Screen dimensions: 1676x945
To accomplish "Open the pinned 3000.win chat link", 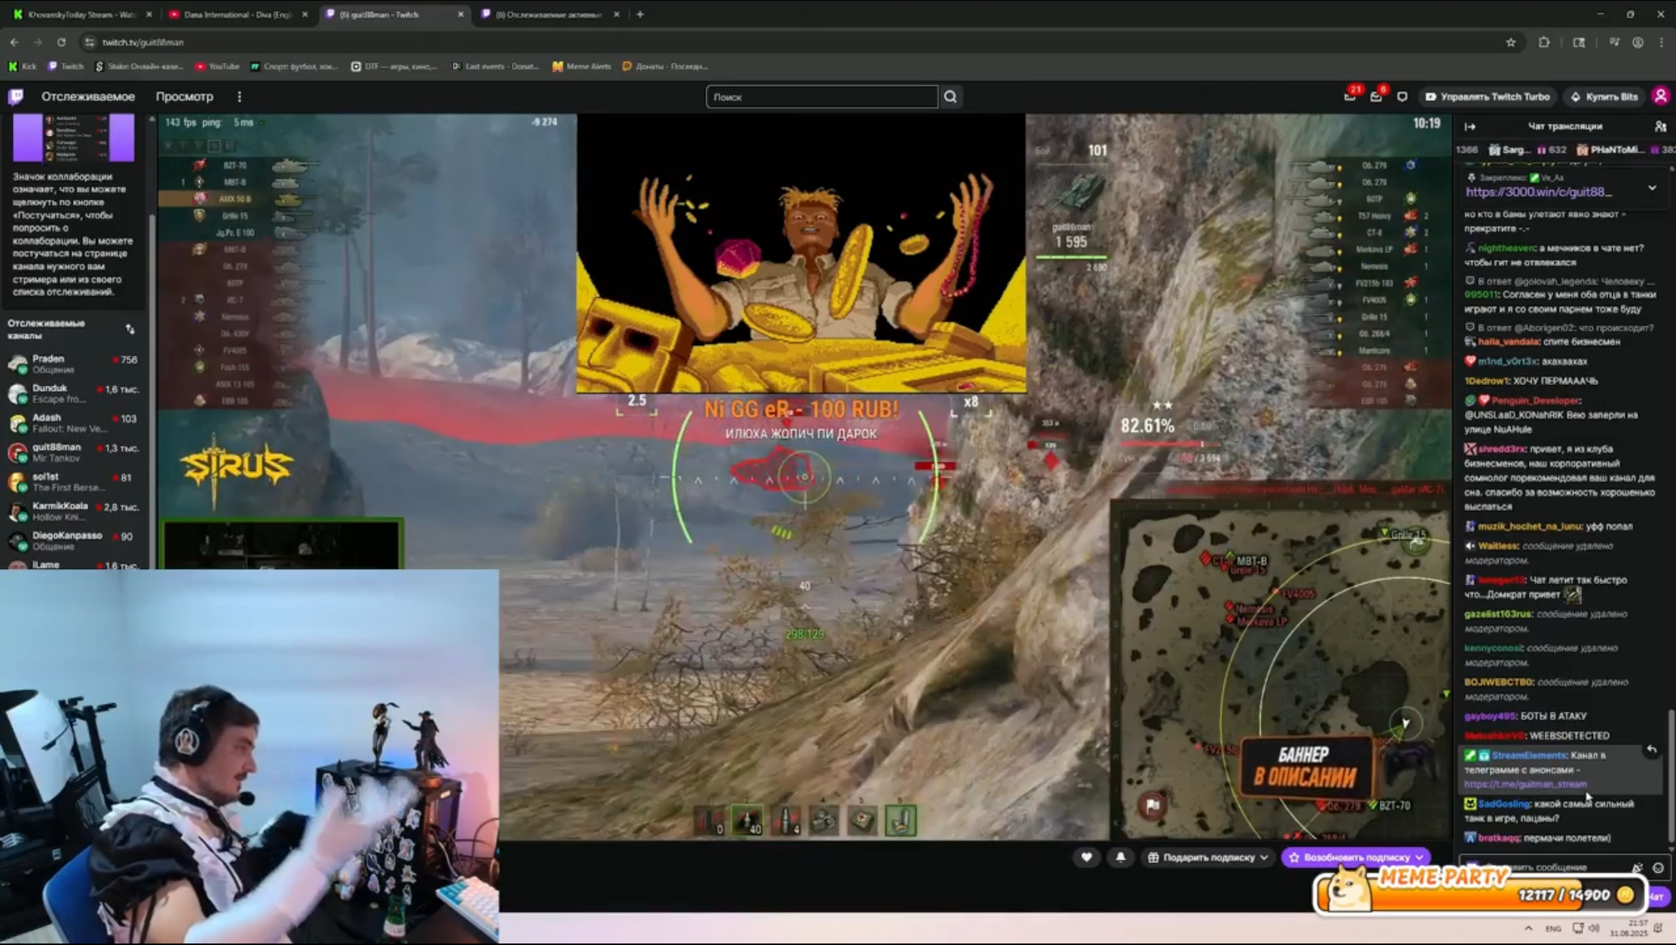I will (1538, 192).
